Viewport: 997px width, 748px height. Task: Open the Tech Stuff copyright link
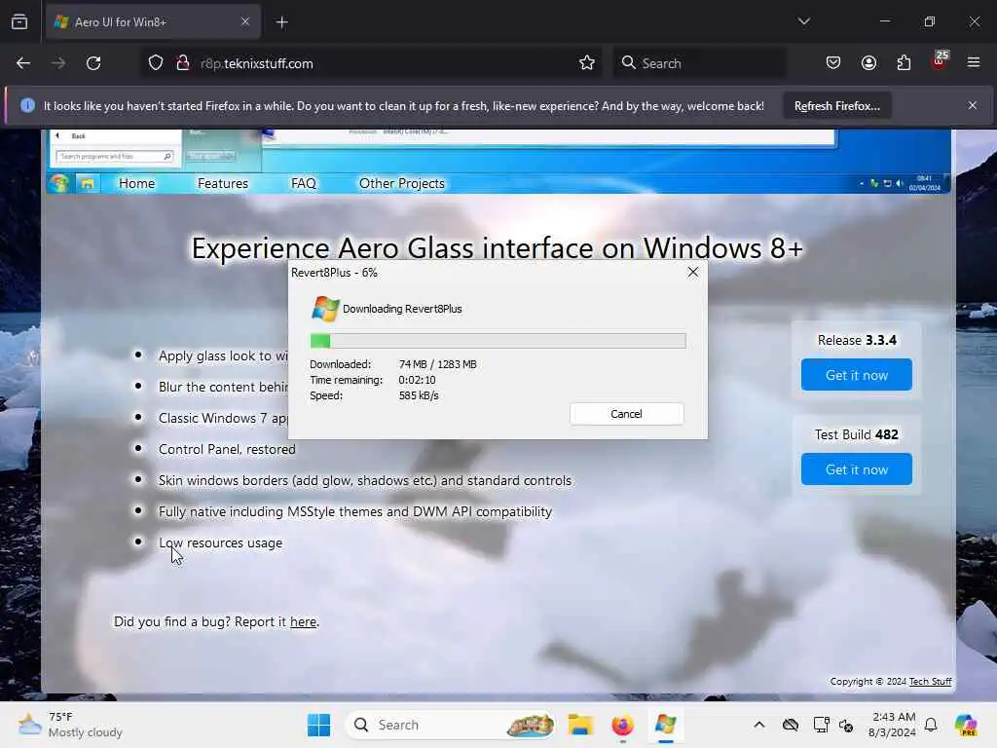(x=930, y=681)
